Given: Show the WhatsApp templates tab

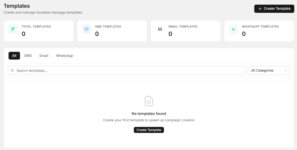Looking at the screenshot, I should tap(65, 56).
